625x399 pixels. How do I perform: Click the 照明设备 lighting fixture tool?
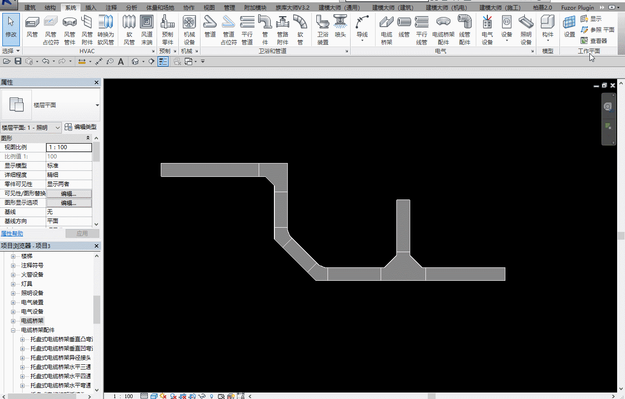tap(526, 29)
